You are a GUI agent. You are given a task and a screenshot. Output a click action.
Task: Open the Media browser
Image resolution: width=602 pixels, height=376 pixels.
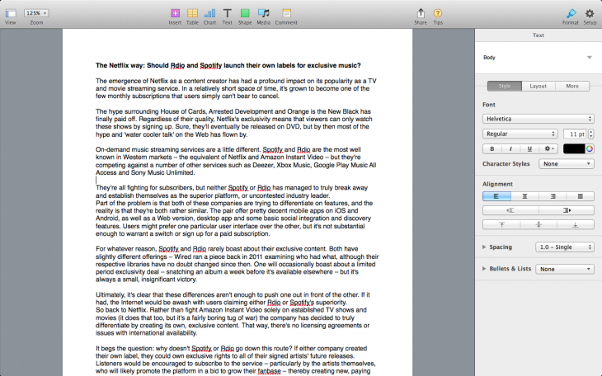[263, 14]
